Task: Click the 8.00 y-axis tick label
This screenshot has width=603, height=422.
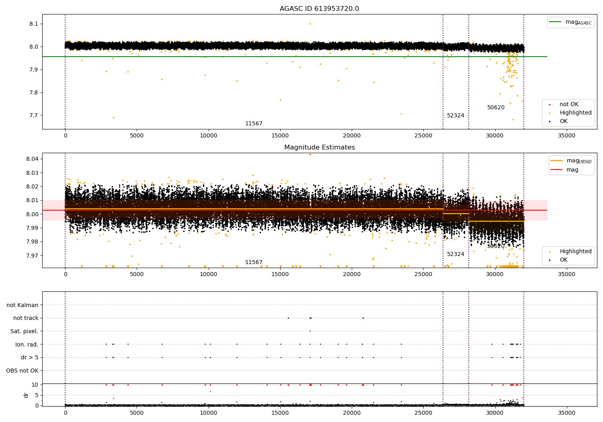Action: [32, 214]
